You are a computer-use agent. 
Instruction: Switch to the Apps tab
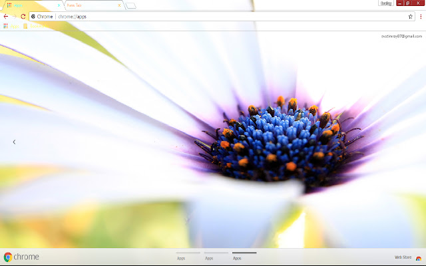pos(33,5)
